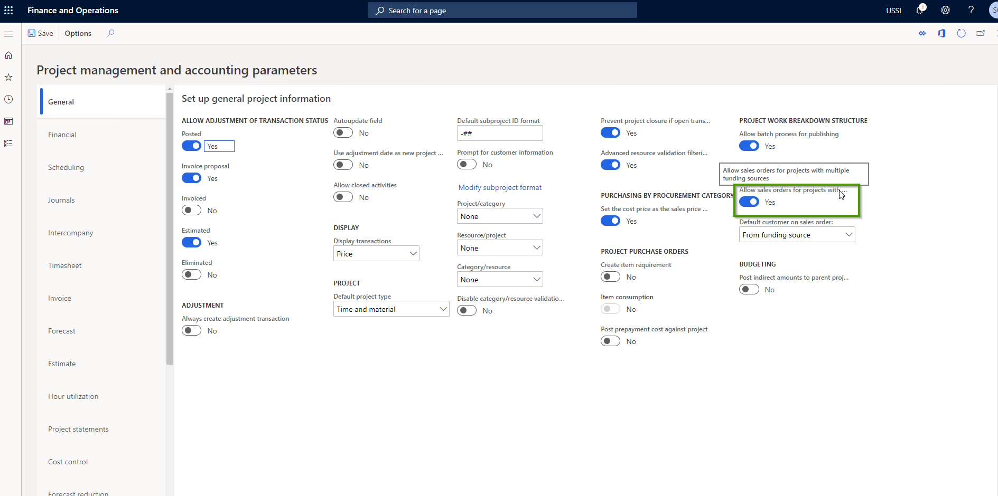Click the Help question mark icon
998x496 pixels.
point(971,10)
